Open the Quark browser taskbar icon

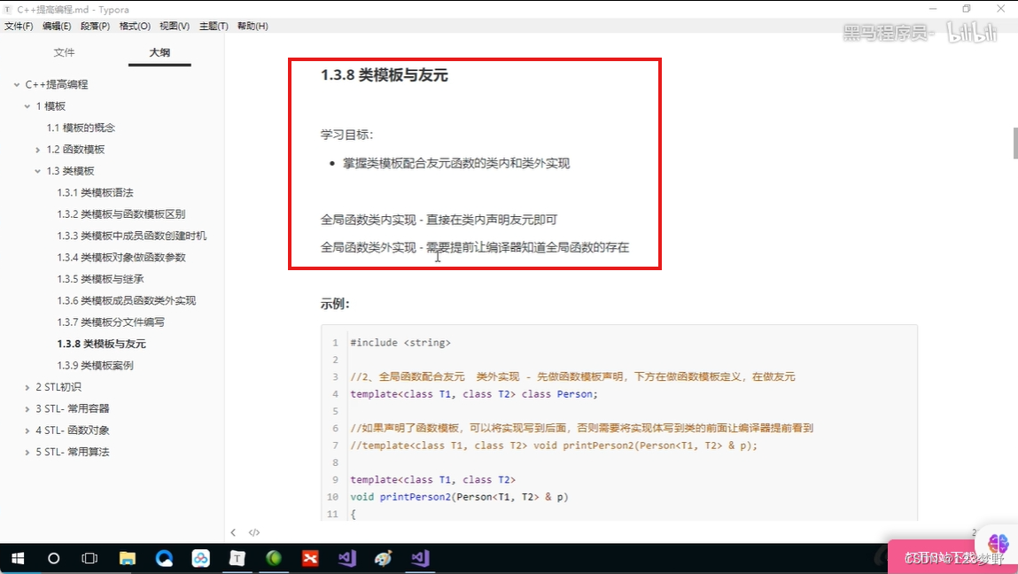pos(164,558)
